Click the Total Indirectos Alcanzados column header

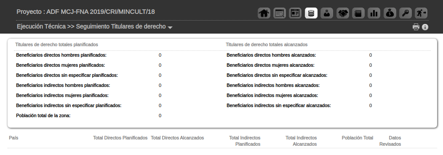[x=301, y=141]
